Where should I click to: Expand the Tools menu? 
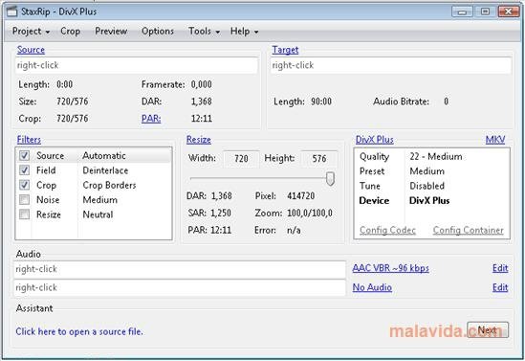[x=205, y=32]
